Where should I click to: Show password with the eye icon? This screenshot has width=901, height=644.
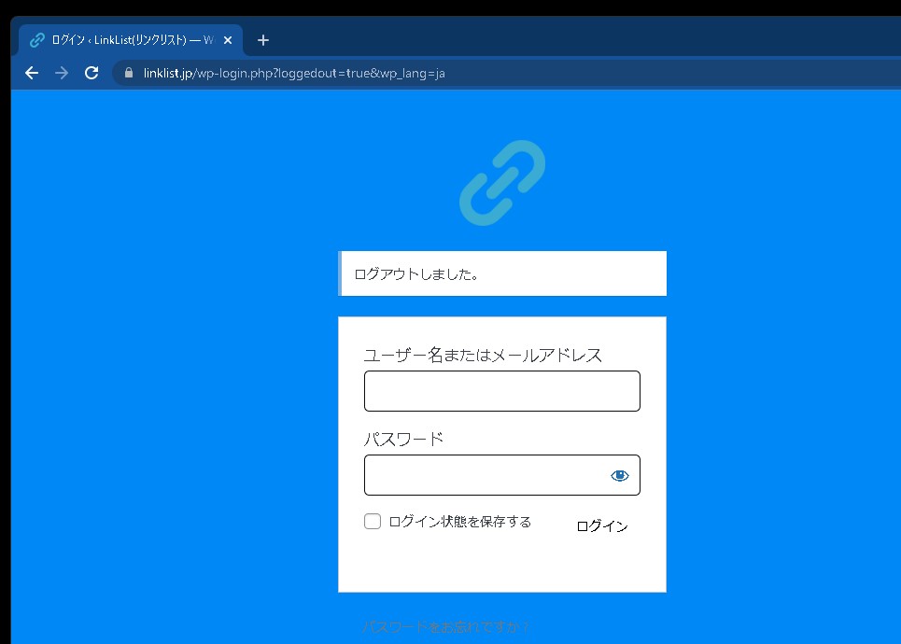click(x=620, y=476)
